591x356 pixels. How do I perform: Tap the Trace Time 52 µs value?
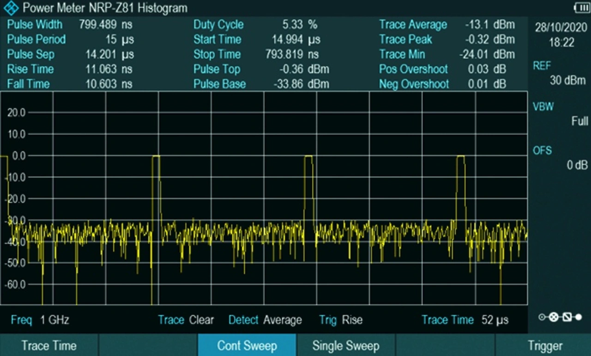pos(465,320)
